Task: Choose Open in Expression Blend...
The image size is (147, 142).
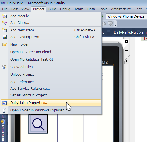Action: point(51,52)
